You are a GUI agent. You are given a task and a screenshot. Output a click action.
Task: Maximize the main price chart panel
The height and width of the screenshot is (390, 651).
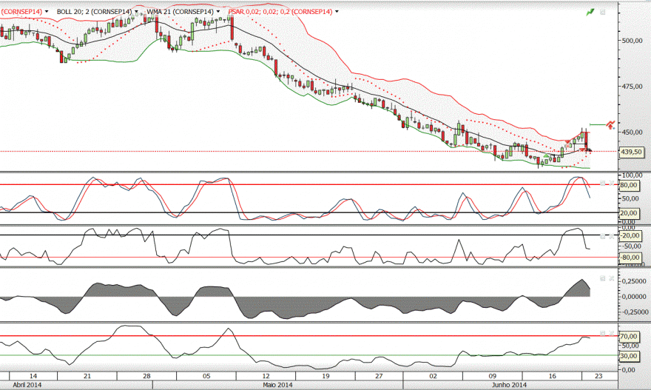coord(603,13)
